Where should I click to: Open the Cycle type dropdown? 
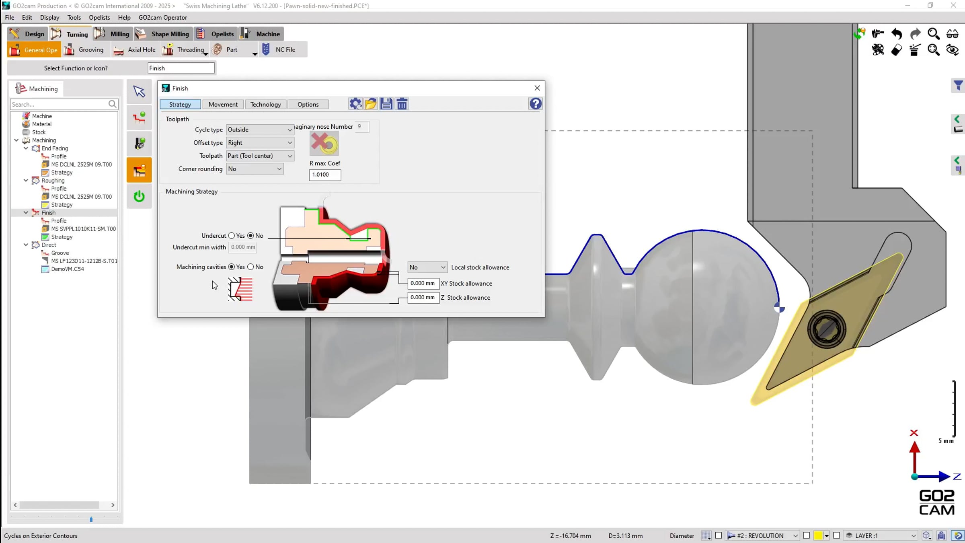(x=260, y=130)
